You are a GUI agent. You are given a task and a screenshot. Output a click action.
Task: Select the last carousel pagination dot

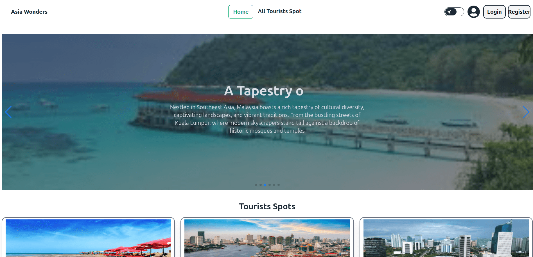[x=279, y=185]
